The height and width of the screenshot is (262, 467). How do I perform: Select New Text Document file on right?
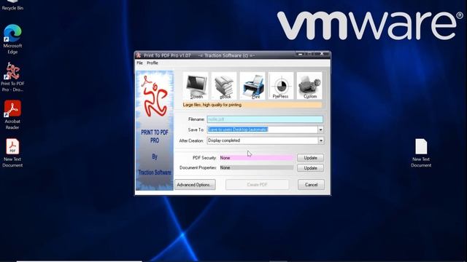tap(421, 153)
